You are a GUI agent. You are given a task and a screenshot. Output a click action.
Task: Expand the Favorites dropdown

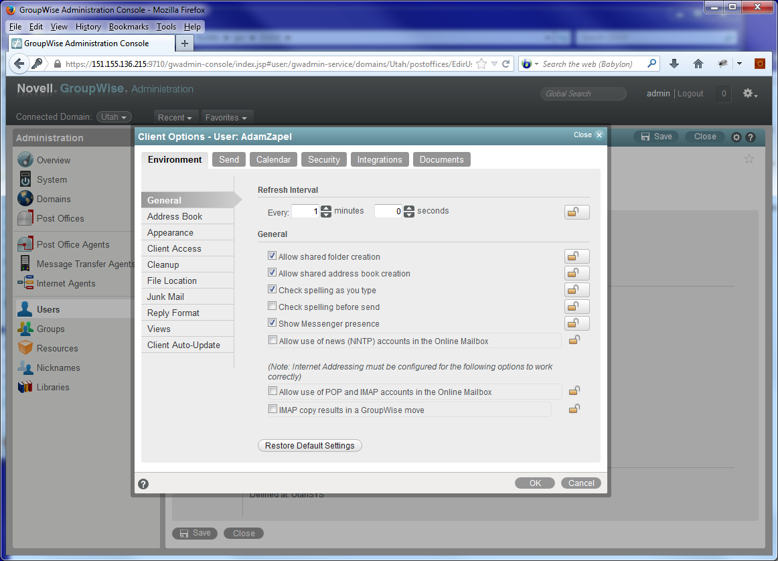click(x=226, y=118)
